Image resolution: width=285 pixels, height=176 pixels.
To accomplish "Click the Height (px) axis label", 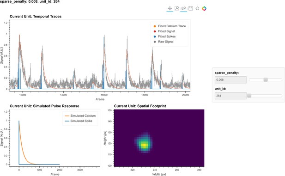I will coord(105,138).
